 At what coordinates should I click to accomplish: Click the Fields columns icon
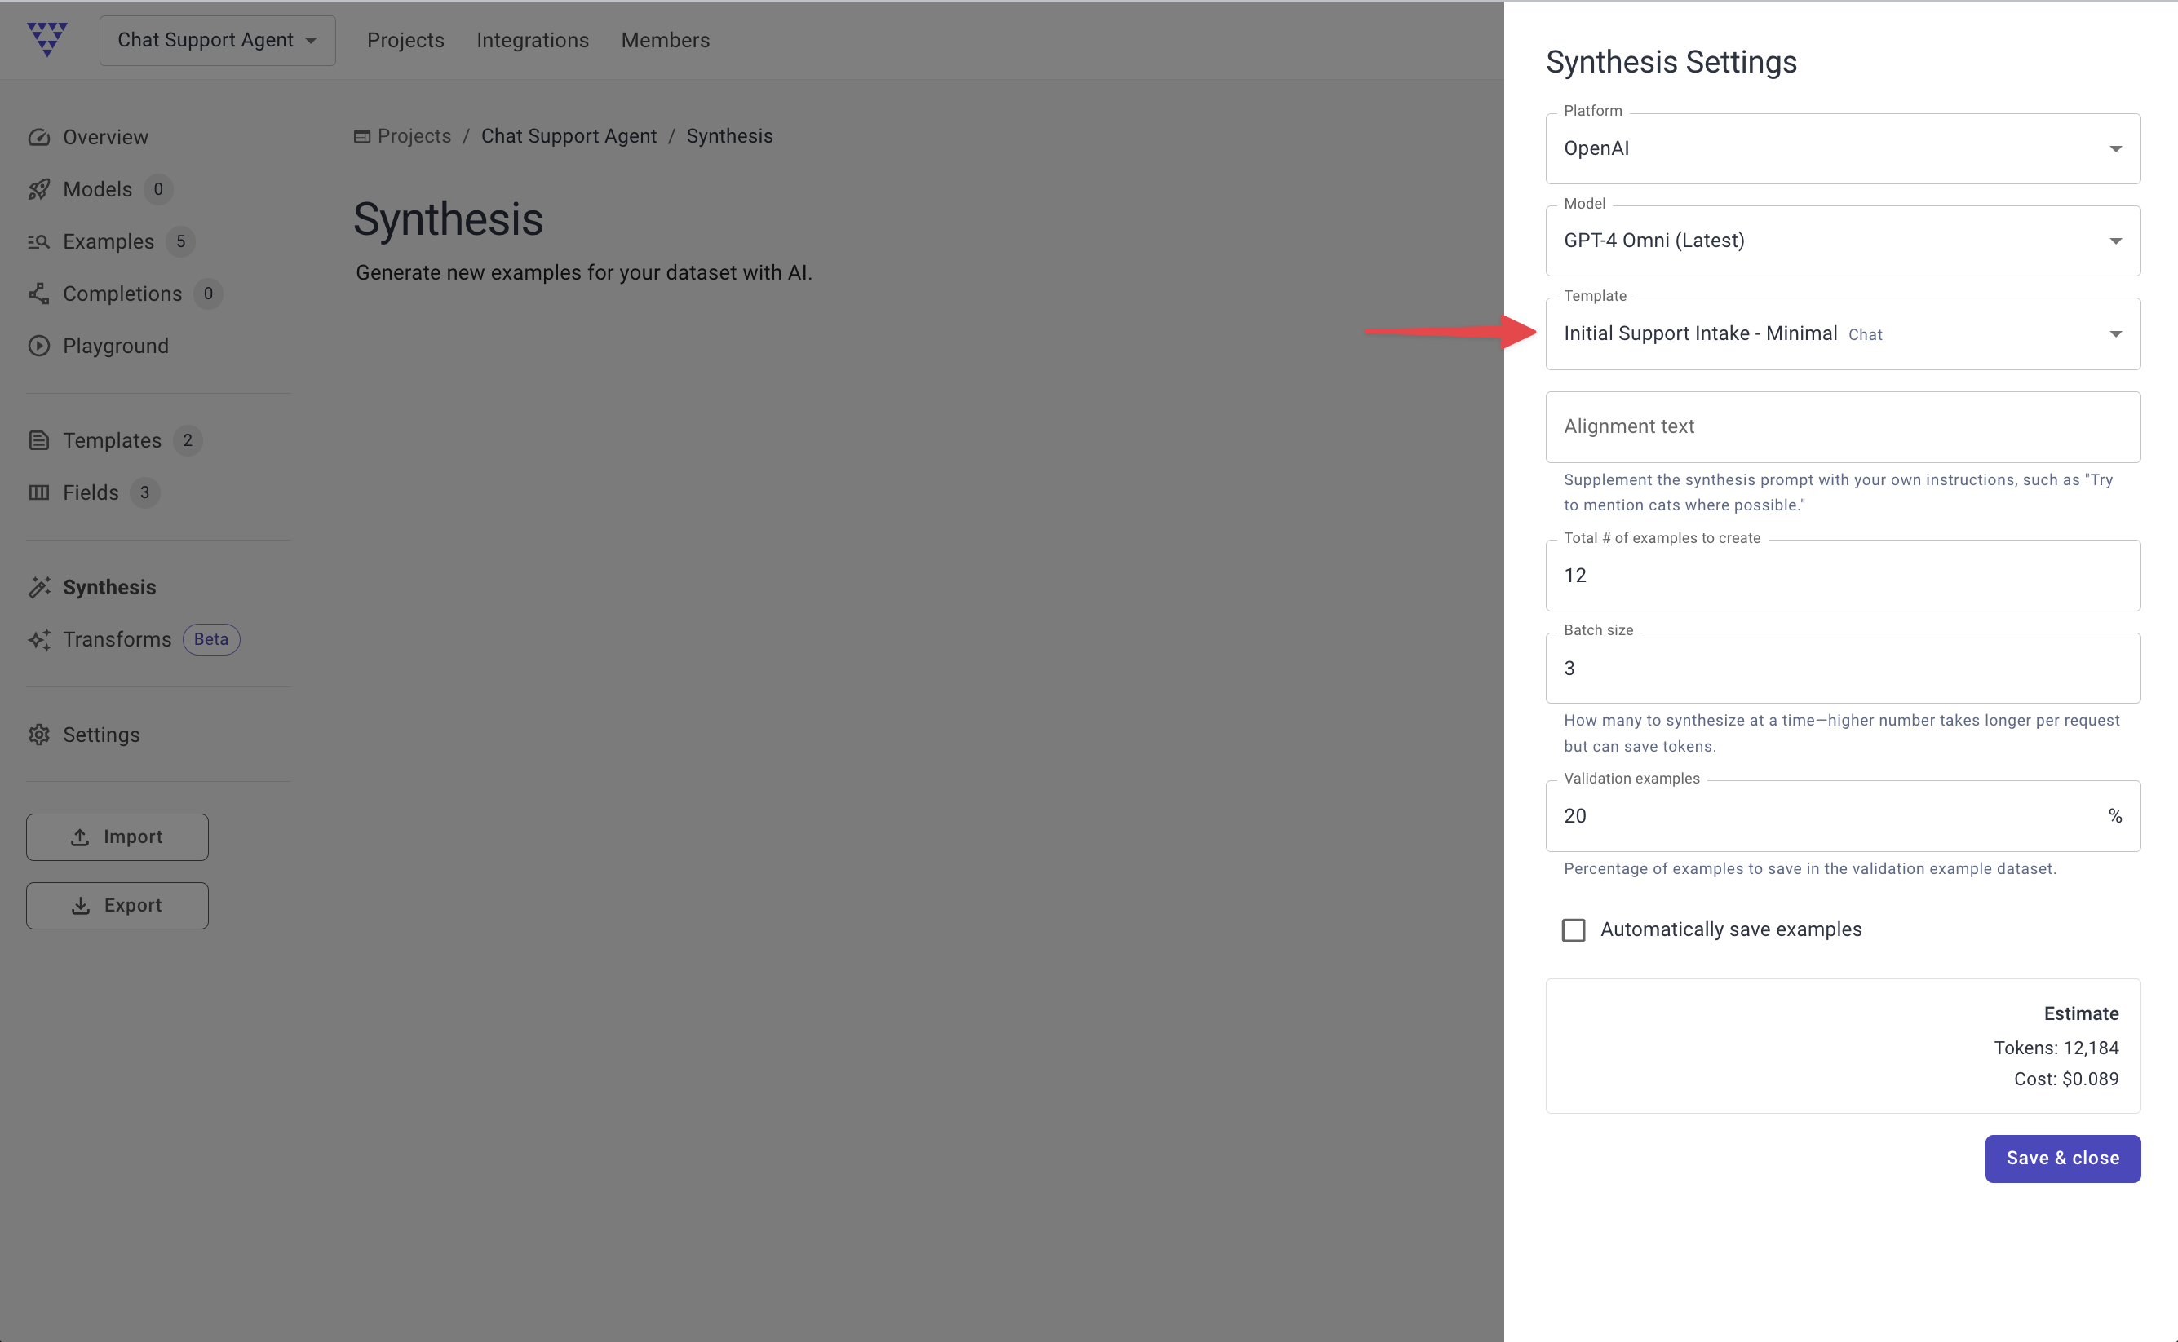[x=39, y=492]
